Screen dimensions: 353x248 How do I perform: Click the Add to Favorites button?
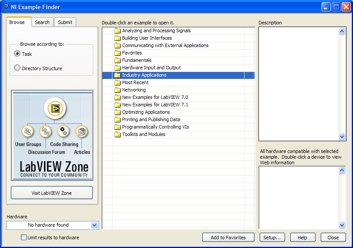tap(228, 238)
